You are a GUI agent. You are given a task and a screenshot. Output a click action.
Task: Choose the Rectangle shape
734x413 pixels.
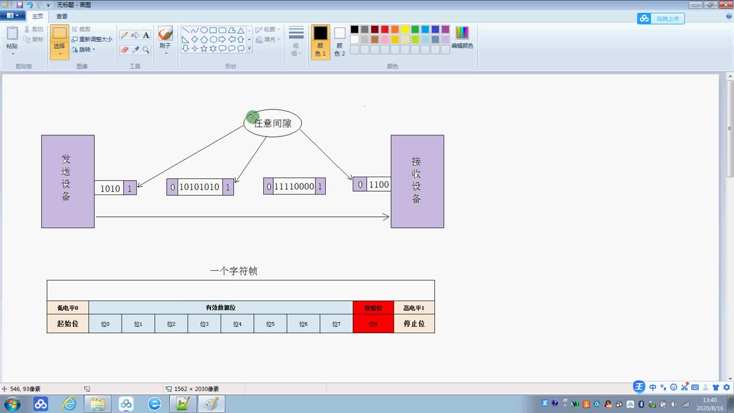pos(213,30)
